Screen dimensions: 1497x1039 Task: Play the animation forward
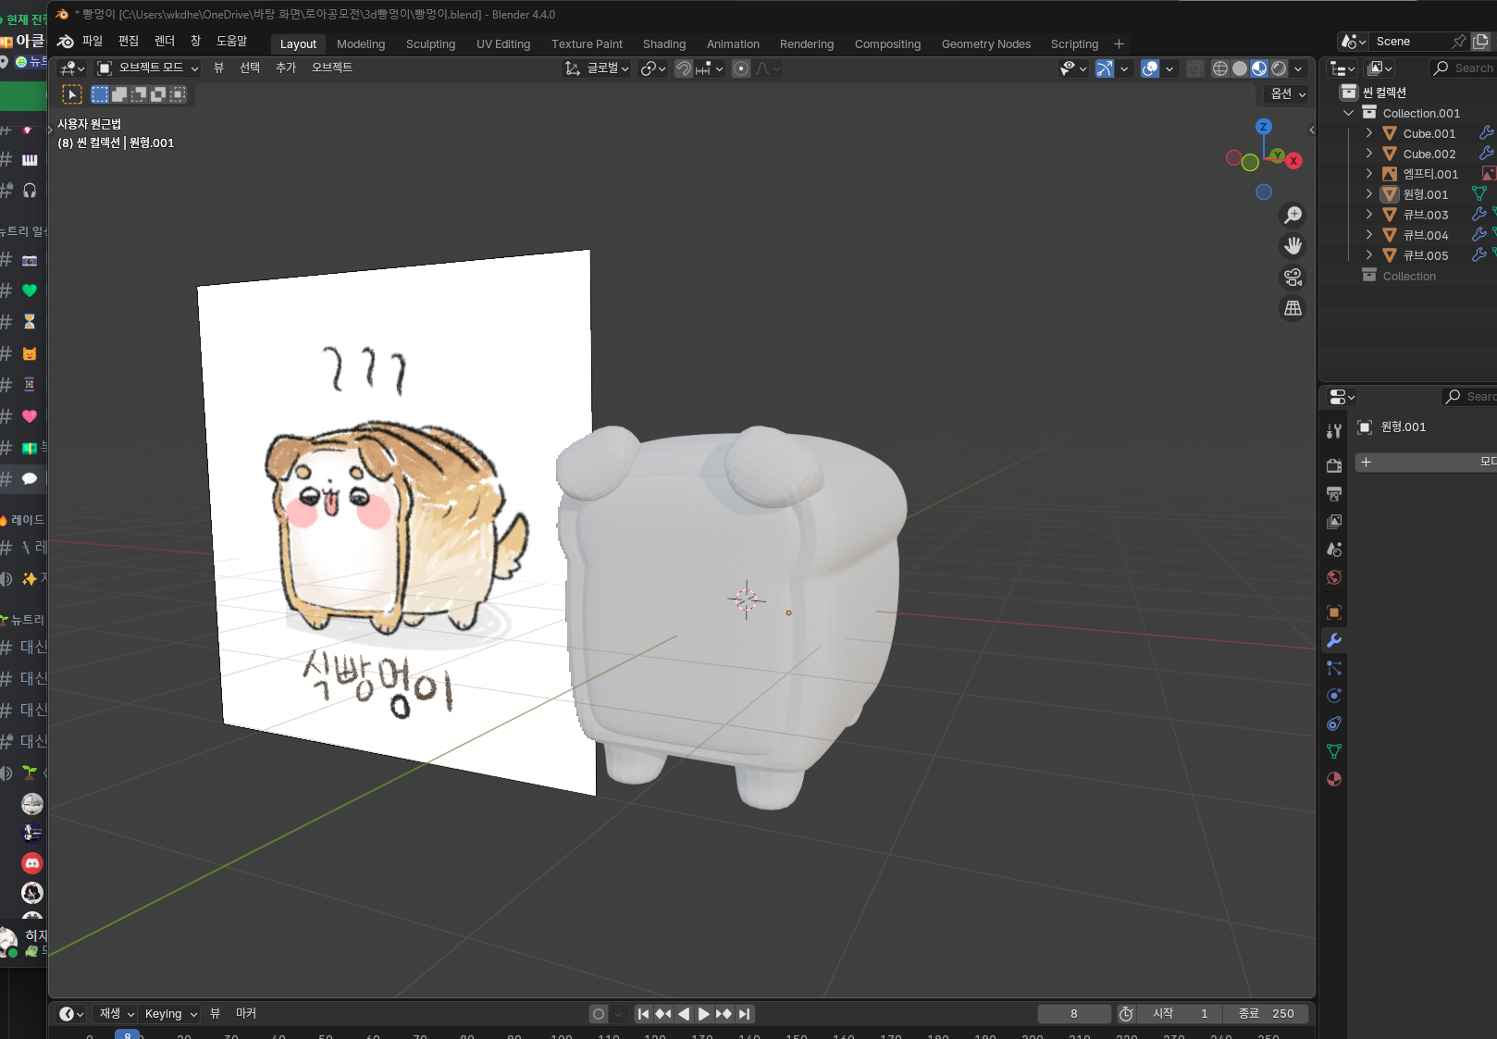coord(704,1014)
